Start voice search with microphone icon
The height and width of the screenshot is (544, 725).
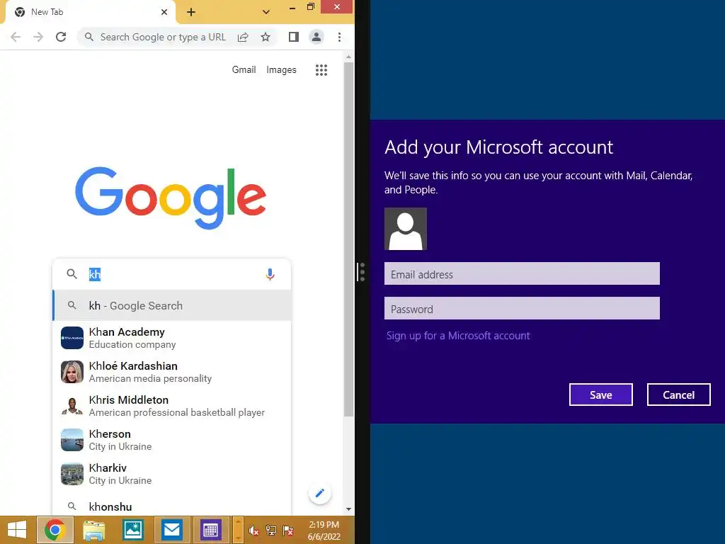tap(270, 274)
